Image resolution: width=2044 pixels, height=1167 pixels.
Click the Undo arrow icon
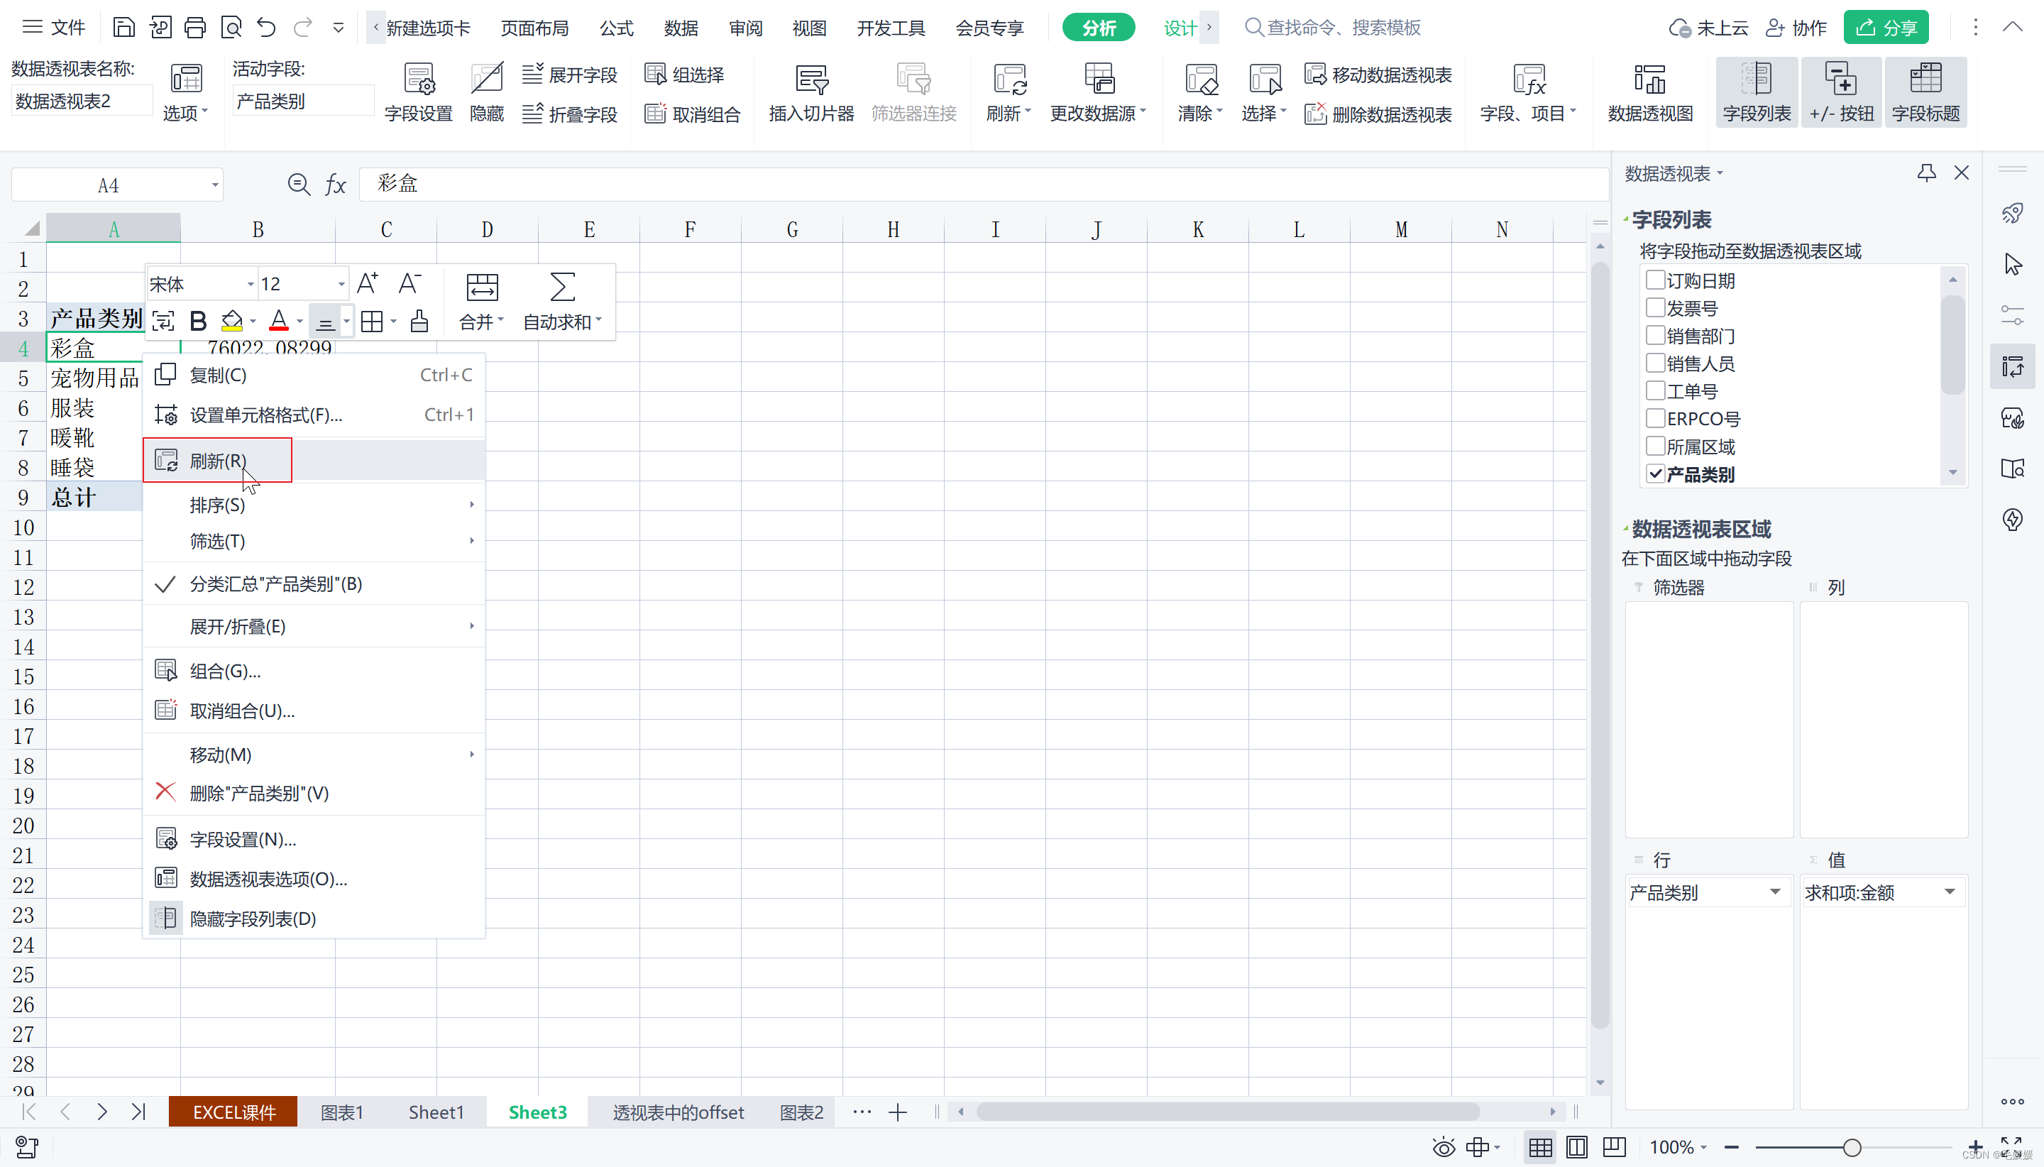266,27
